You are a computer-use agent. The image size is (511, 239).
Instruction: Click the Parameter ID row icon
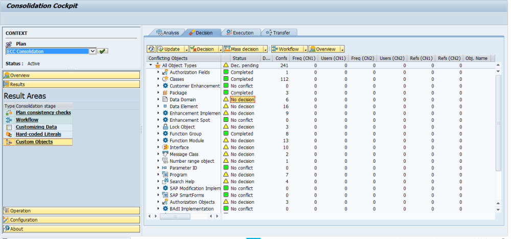coord(165,168)
